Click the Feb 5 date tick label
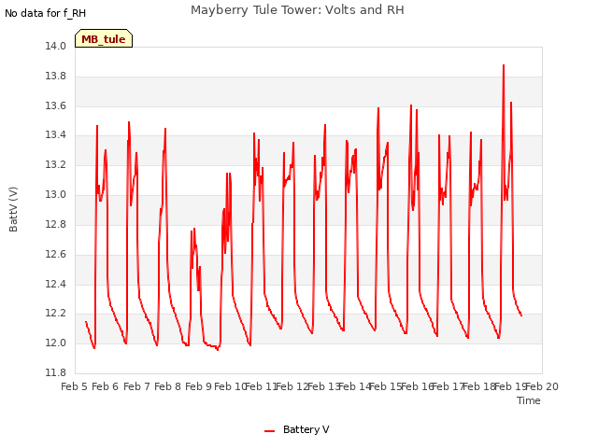Viewport: 598px width, 448px height. (x=75, y=386)
